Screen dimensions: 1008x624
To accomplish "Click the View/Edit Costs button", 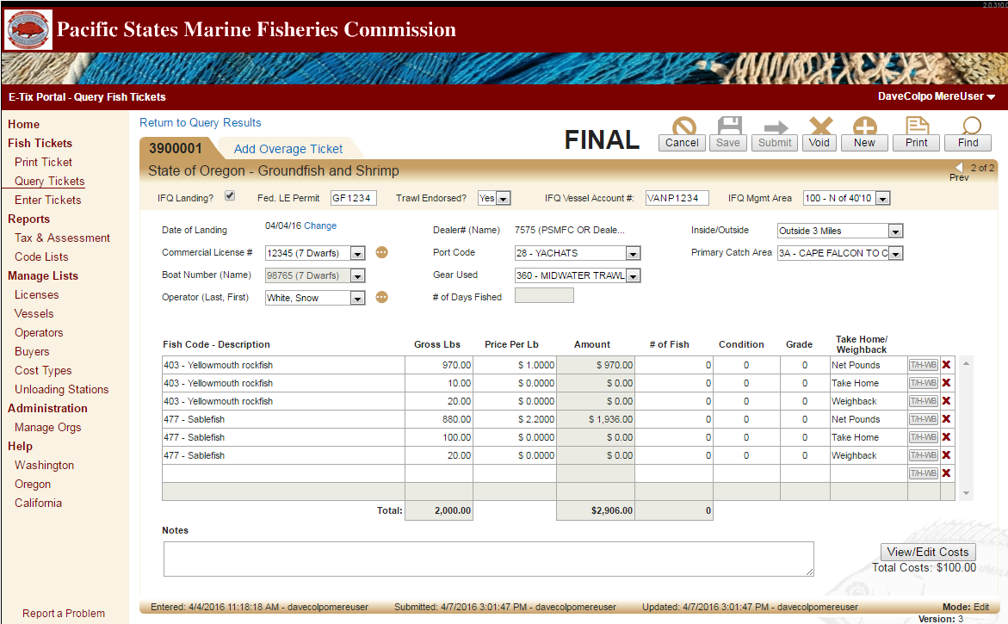I will [928, 552].
